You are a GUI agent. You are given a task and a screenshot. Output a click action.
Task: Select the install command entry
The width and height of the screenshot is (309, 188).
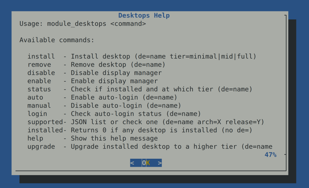[x=41, y=56]
